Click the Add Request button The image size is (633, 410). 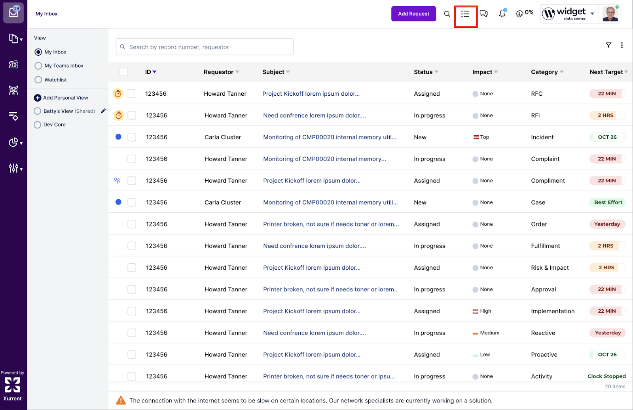point(413,13)
